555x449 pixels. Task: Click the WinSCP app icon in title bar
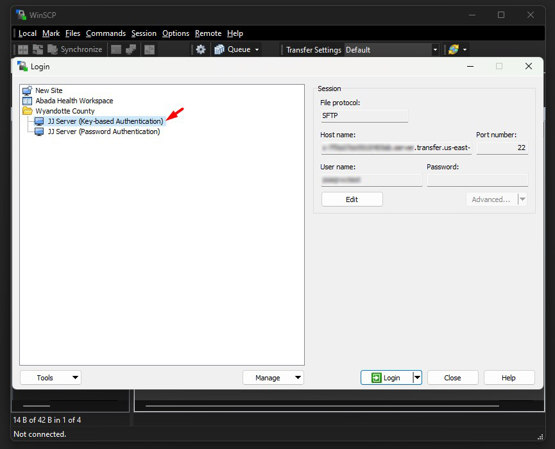click(x=21, y=15)
